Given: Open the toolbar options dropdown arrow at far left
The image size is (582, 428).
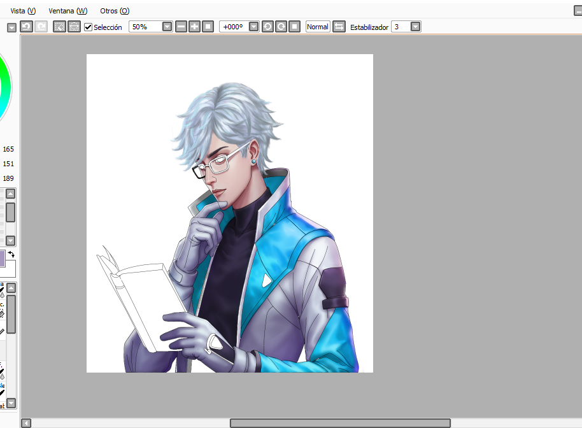Looking at the screenshot, I should 12,27.
